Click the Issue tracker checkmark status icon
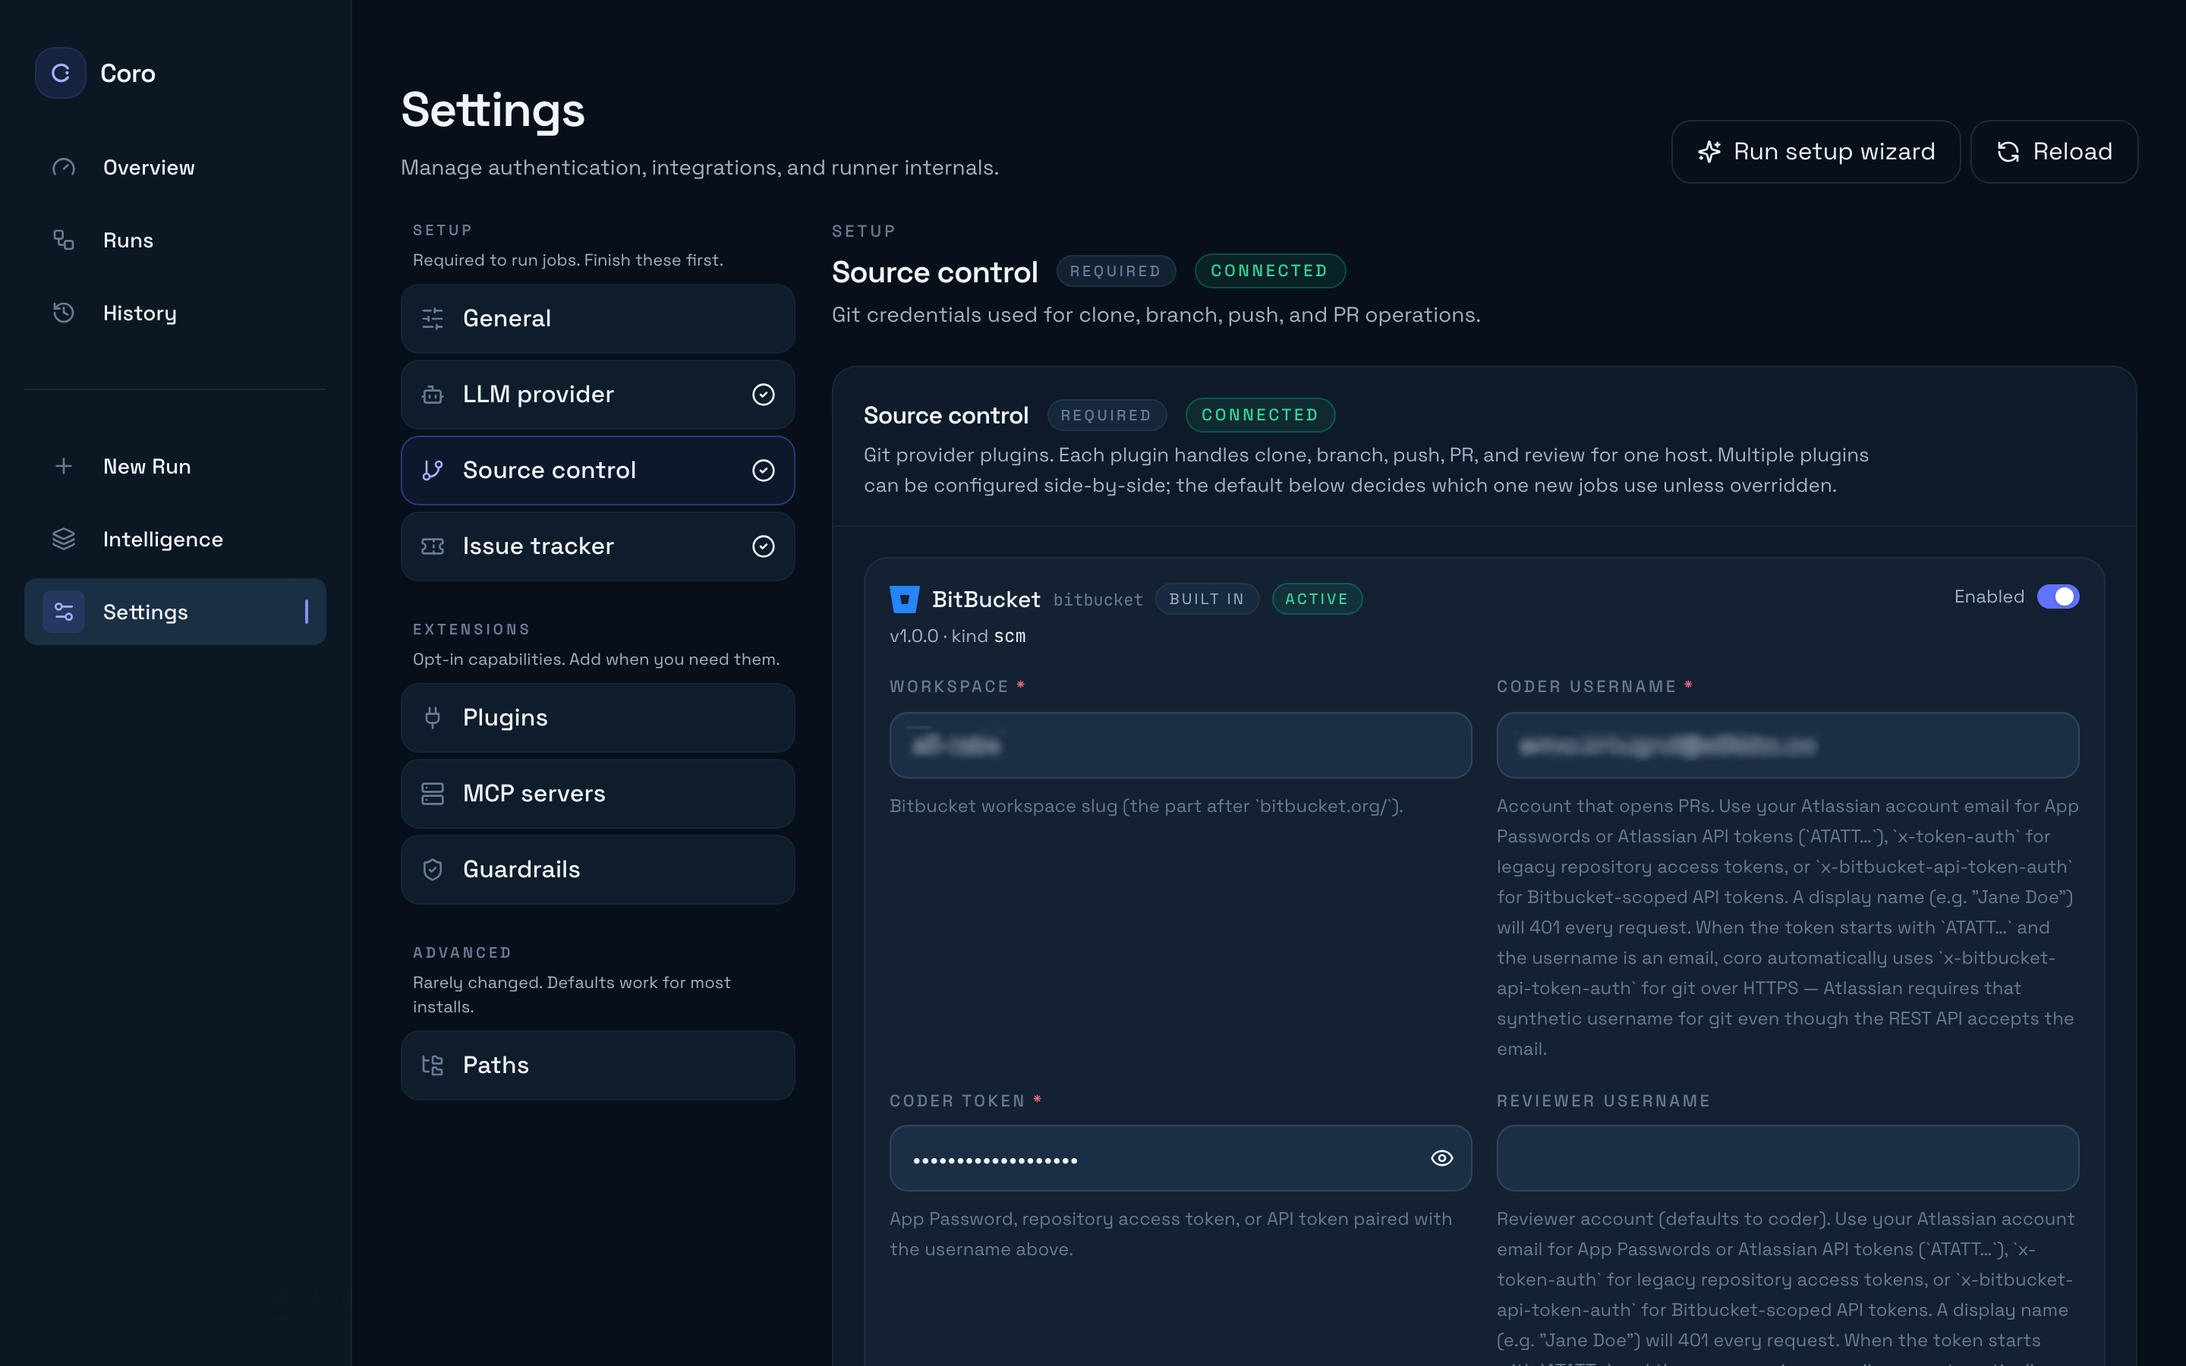This screenshot has width=2186, height=1366. click(x=764, y=546)
